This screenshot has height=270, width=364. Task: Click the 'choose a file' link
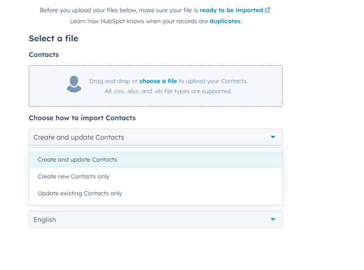pyautogui.click(x=158, y=81)
